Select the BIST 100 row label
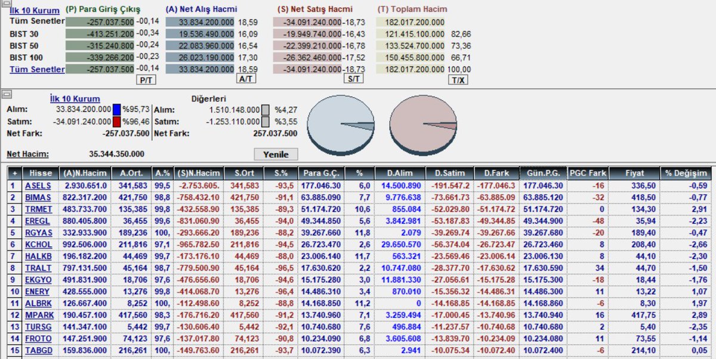Viewport: 716px width, 359px height. (26, 57)
